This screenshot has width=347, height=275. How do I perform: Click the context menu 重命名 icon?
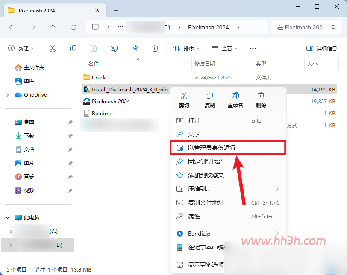coord(235,96)
